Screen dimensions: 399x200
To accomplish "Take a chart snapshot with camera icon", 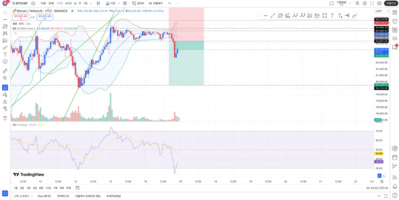I will pyautogui.click(x=379, y=3).
